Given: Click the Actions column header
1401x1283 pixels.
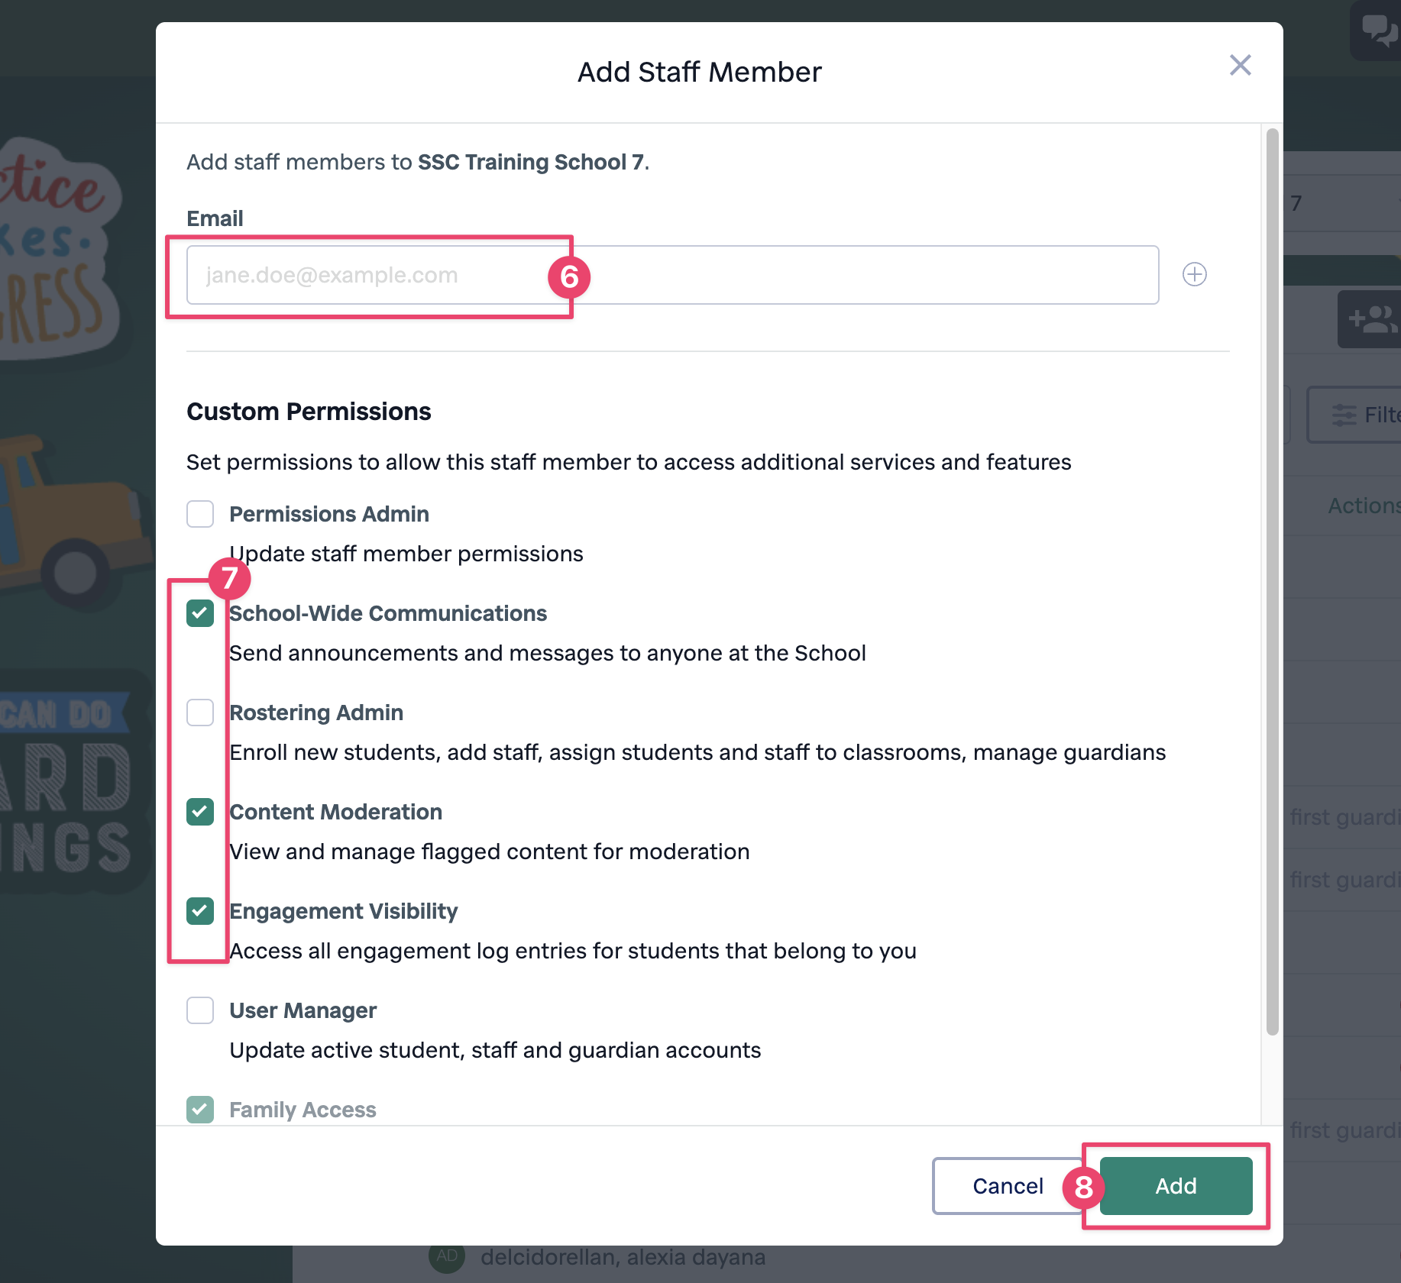Looking at the screenshot, I should [x=1364, y=506].
